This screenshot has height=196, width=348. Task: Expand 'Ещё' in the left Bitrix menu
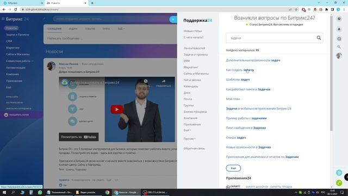[x=9, y=87]
